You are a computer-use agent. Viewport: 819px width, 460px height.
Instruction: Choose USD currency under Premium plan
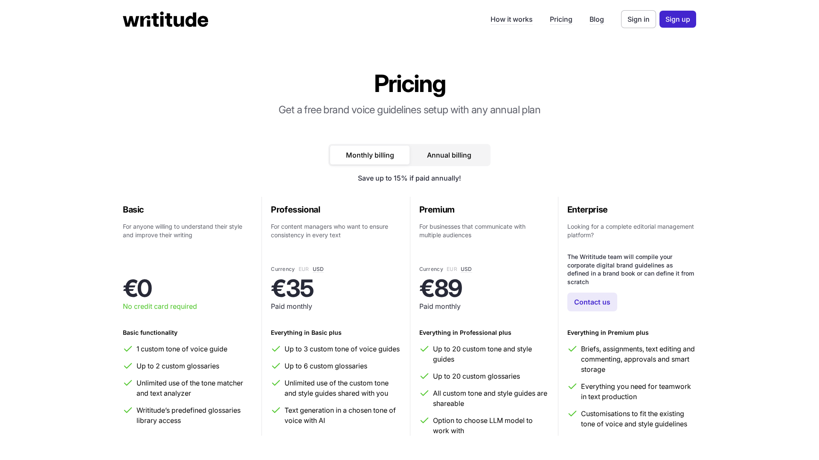coord(466,269)
